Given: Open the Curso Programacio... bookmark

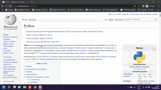Looking at the screenshot, I should [111, 10].
